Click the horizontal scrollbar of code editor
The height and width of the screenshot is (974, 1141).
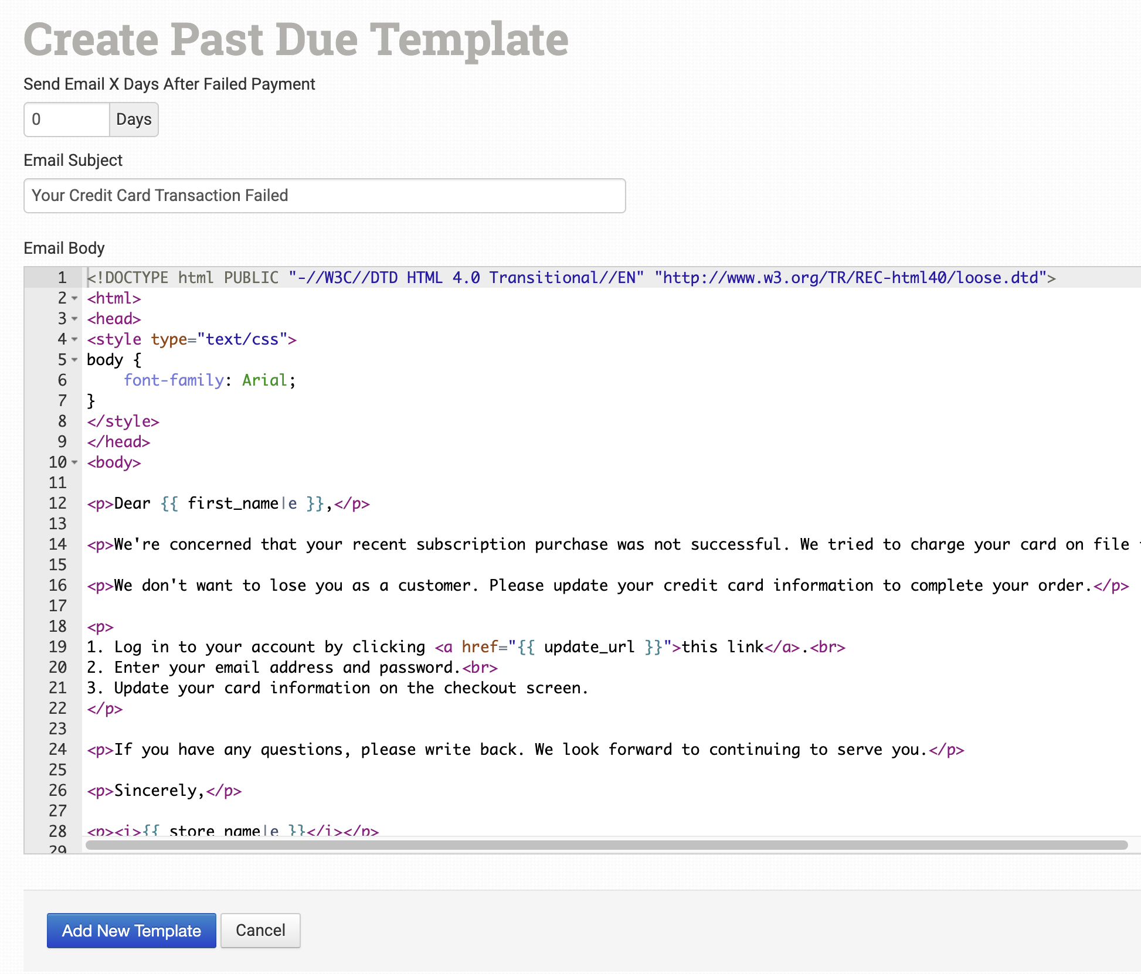[606, 845]
